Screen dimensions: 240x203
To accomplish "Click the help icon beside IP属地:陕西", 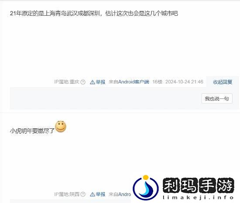I will point(83,194).
